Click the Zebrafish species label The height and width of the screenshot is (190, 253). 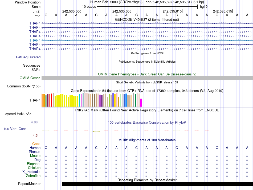click(x=33, y=176)
